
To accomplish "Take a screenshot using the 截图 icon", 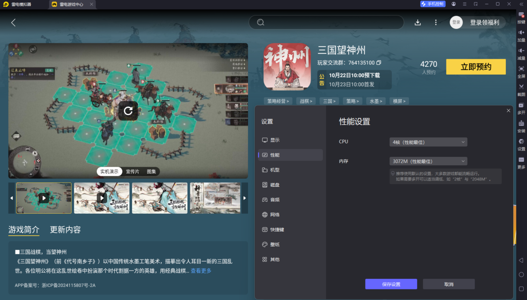I will pos(521,90).
